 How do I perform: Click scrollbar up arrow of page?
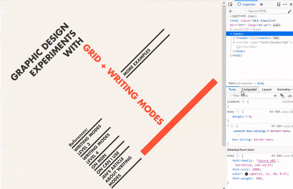(224, 3)
